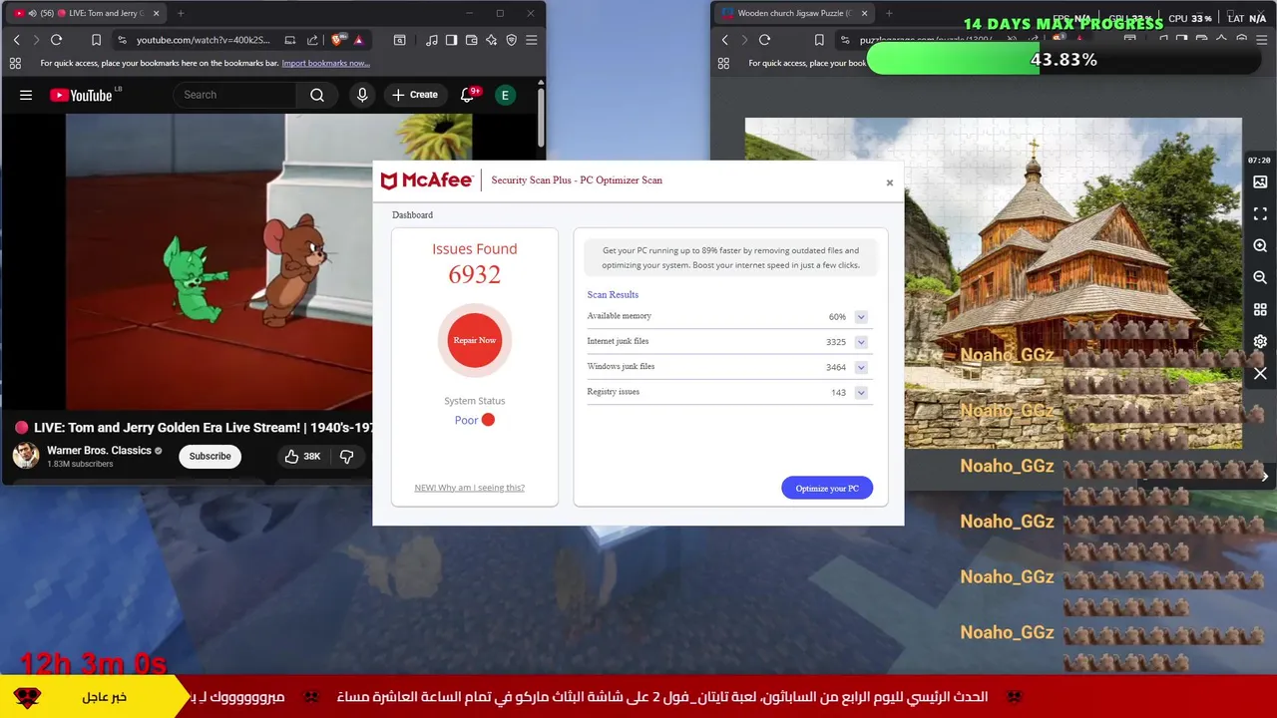The image size is (1277, 718).
Task: Switch to the Tom and Jerry YouTube tab
Action: (x=88, y=13)
